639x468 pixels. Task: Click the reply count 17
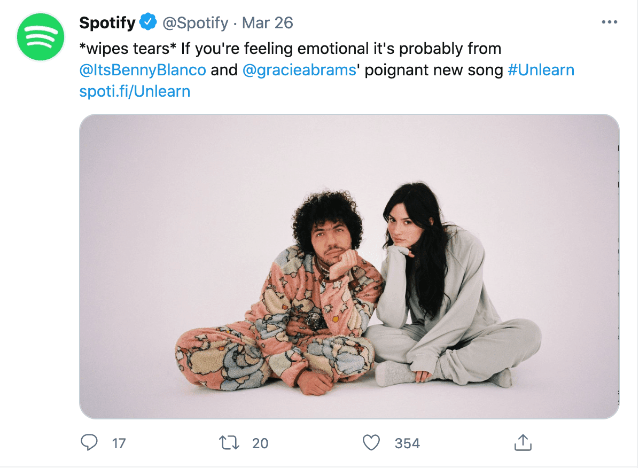(x=119, y=443)
